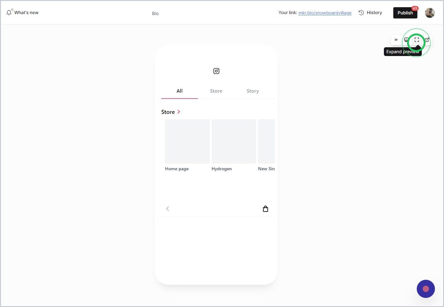Open the preview in a new window
Screen dimensions: 444x307
point(427,40)
